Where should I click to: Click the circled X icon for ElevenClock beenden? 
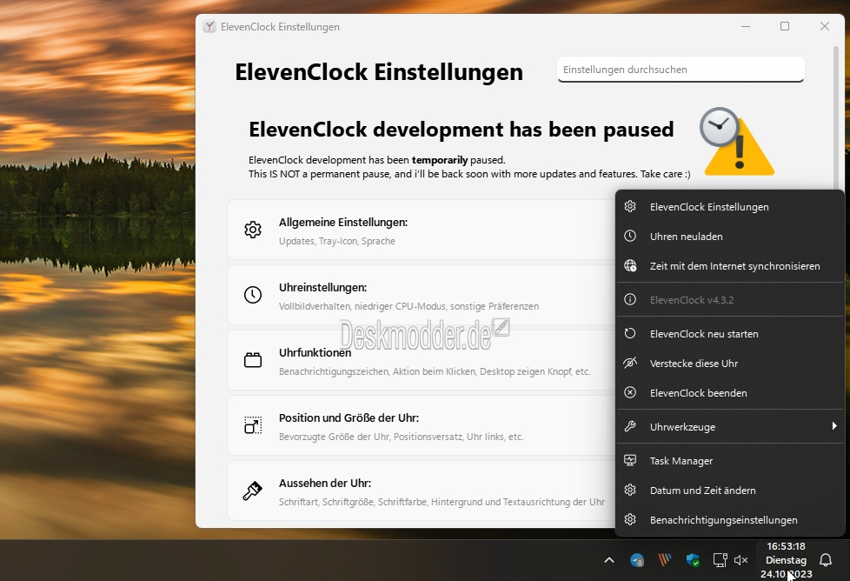coord(630,393)
